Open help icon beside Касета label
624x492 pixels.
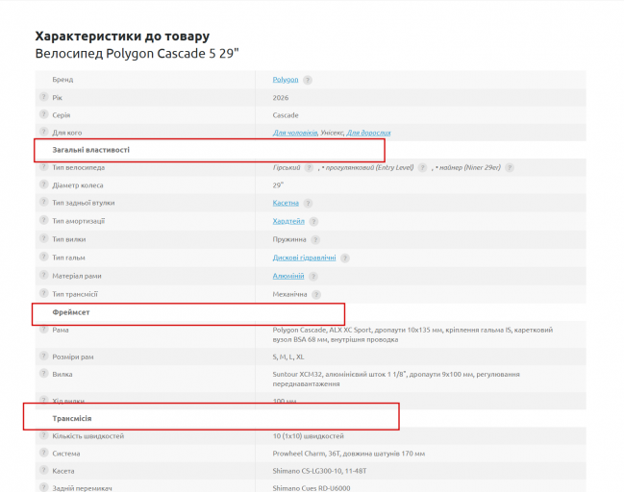tap(43, 471)
